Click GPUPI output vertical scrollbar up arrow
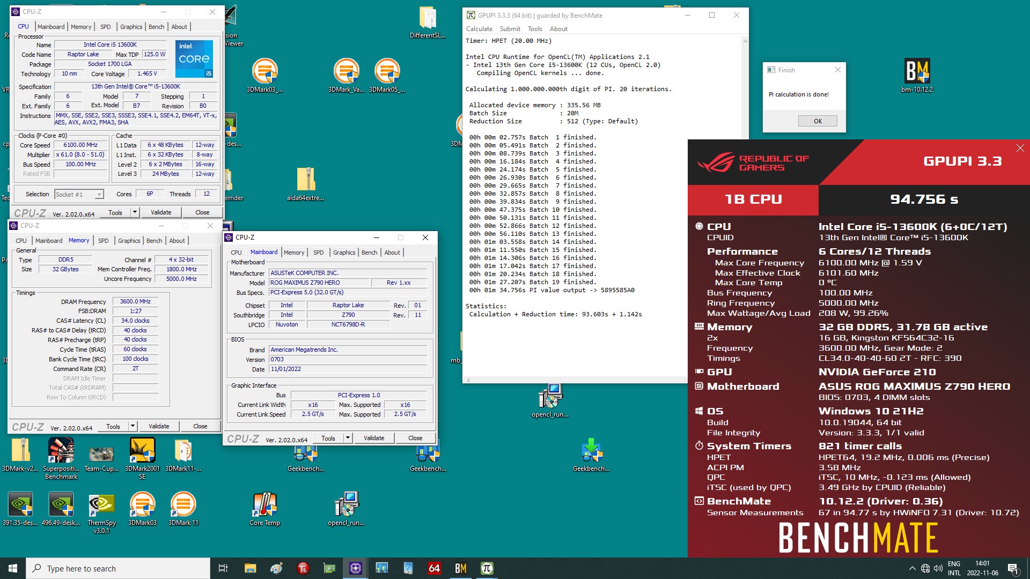 pyautogui.click(x=745, y=41)
